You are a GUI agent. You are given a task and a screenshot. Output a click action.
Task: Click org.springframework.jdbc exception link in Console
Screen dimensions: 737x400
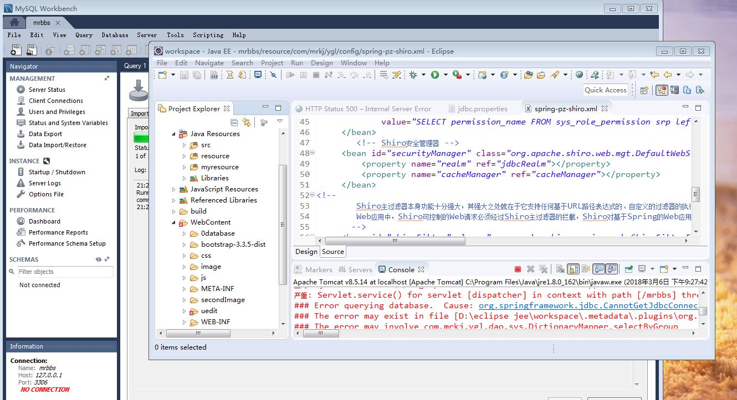click(x=588, y=305)
